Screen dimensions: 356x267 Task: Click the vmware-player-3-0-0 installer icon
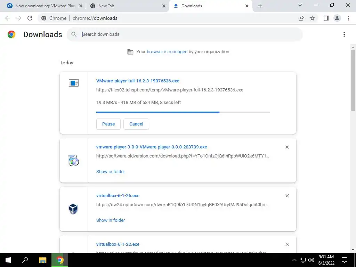pos(74,160)
